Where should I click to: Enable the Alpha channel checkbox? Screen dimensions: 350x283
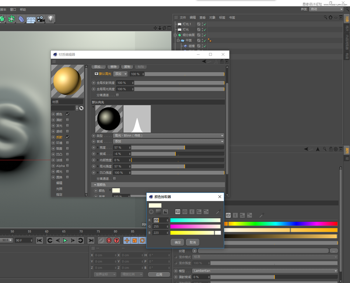(67, 165)
